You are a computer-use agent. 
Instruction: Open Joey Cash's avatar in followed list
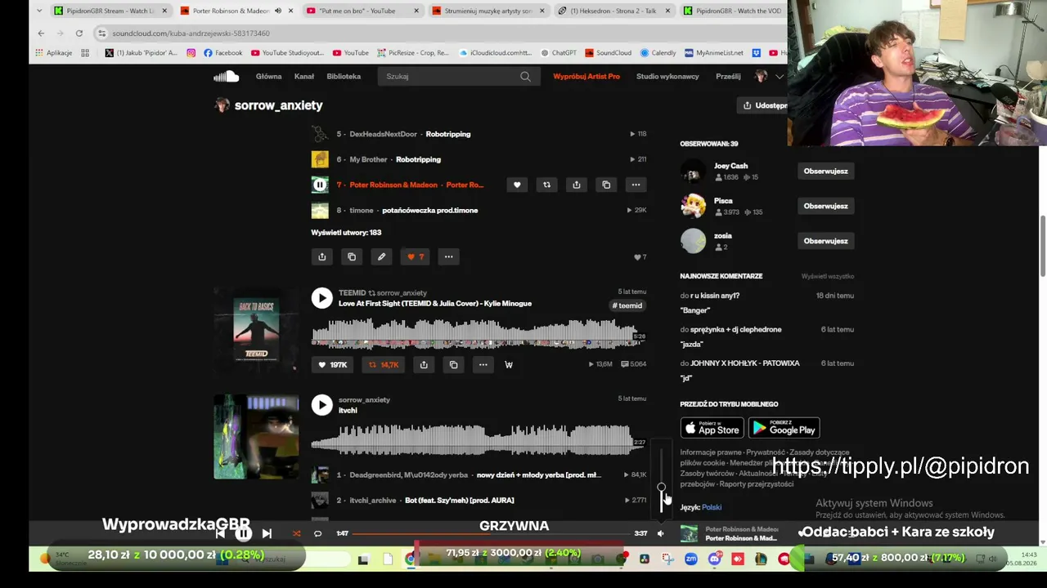[693, 171]
